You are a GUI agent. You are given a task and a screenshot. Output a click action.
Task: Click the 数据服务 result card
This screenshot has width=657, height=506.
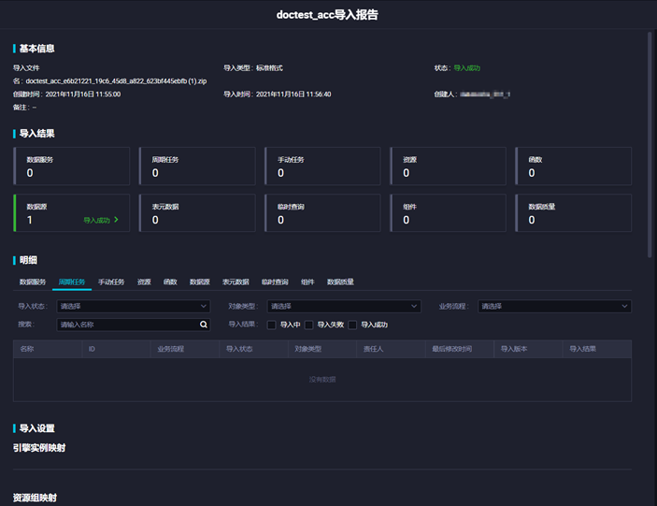click(72, 166)
